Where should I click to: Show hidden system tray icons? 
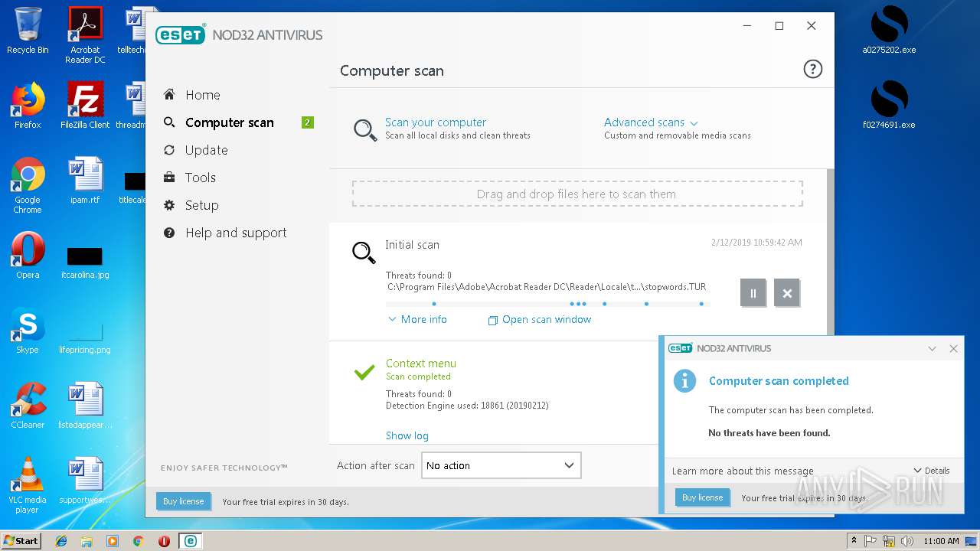tap(854, 541)
